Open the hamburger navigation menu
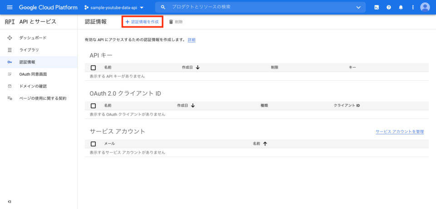This screenshot has height=209, width=436. click(10, 8)
